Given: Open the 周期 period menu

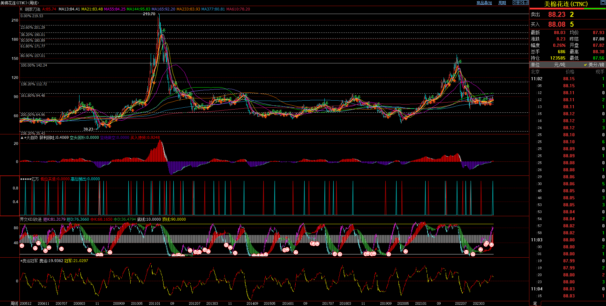Looking at the screenshot, I should click(502, 3).
